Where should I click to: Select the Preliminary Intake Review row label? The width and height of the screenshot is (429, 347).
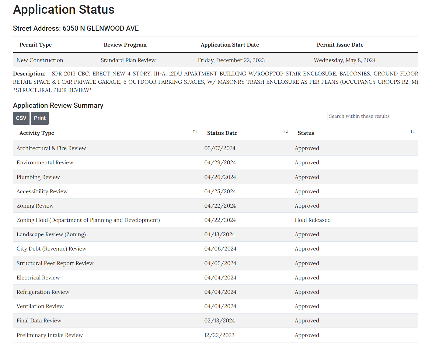coord(50,335)
